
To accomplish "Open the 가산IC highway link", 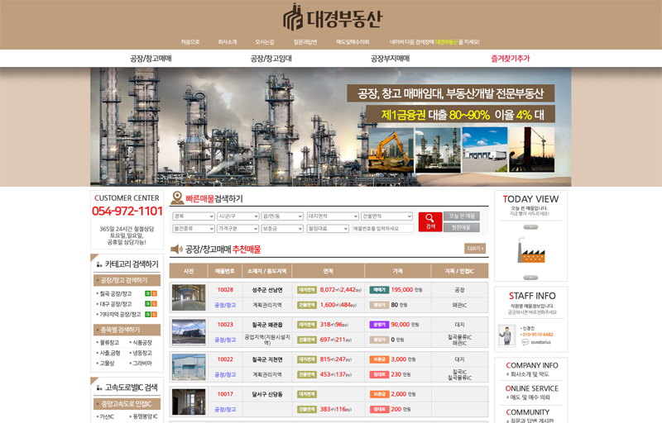I will pos(107,416).
